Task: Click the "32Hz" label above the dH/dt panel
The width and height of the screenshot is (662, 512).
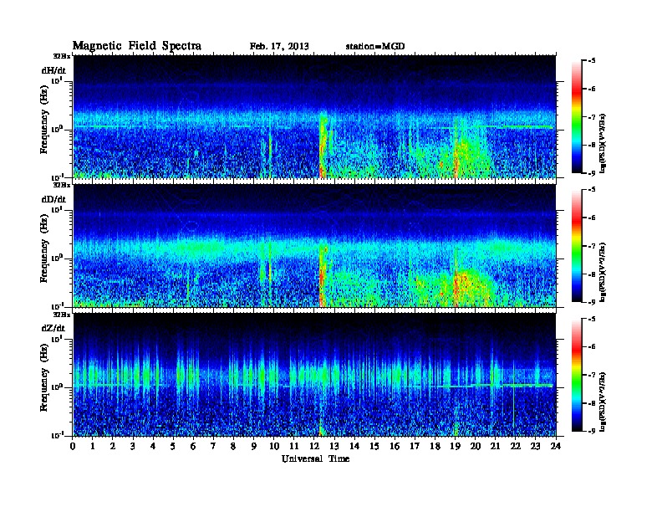Action: click(62, 56)
